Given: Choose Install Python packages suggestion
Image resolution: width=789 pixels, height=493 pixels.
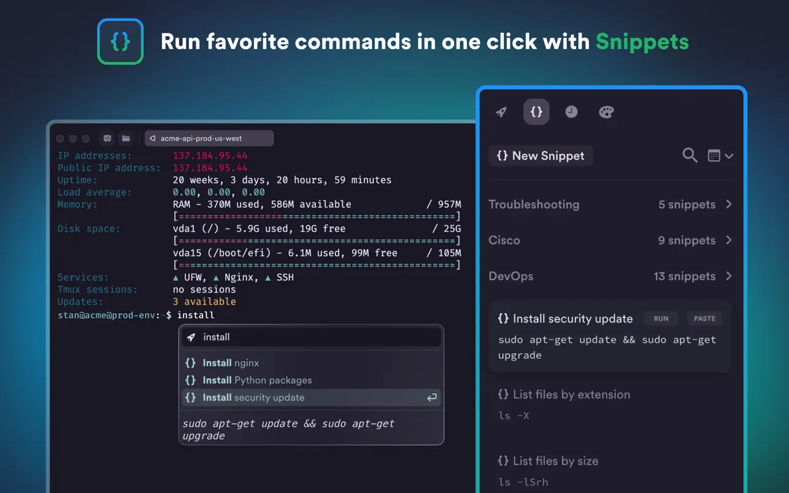Looking at the screenshot, I should [311, 380].
